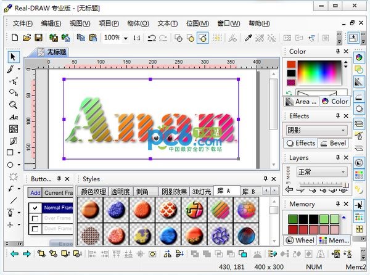Select the eyedropper color picker tool
Image resolution: width=370 pixels, height=275 pixels.
point(248,38)
